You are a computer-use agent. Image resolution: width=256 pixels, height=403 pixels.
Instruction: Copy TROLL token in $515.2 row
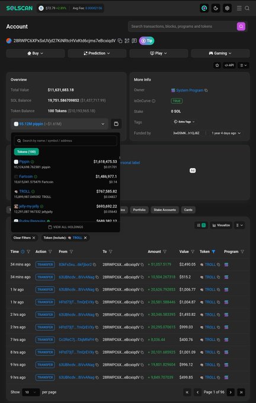pos(218,277)
